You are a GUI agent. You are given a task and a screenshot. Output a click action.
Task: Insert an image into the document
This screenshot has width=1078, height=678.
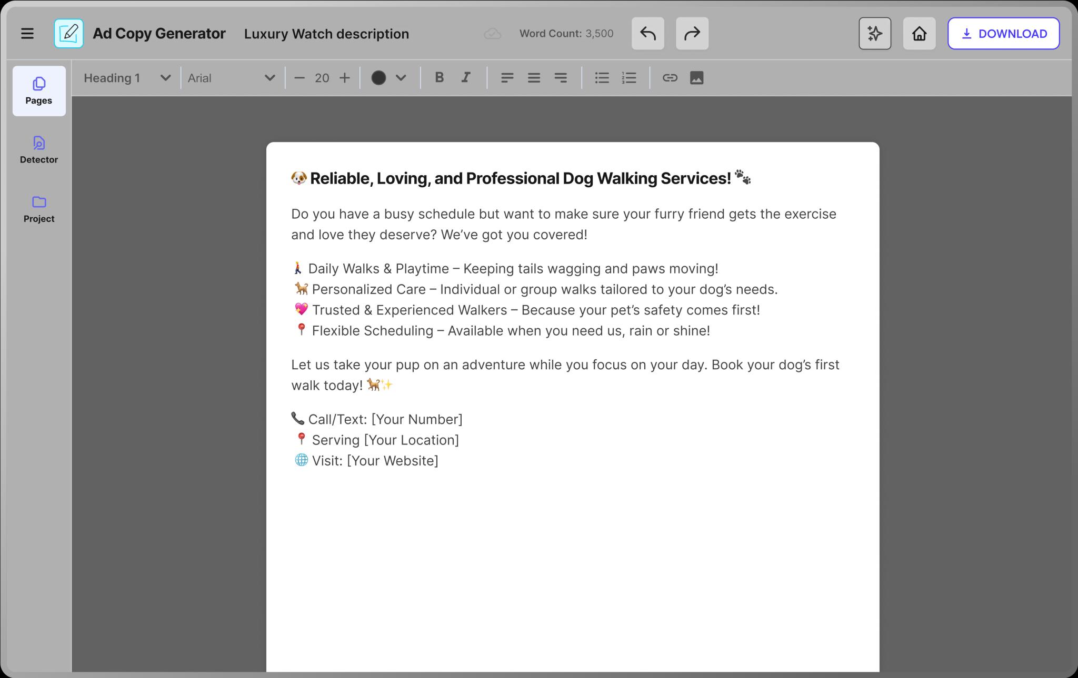point(696,78)
